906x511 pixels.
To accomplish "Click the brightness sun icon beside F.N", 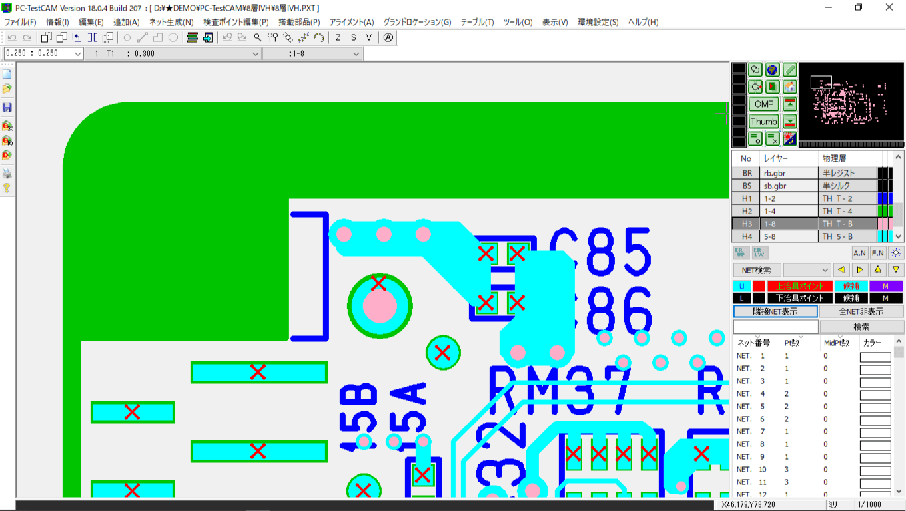I will (896, 253).
